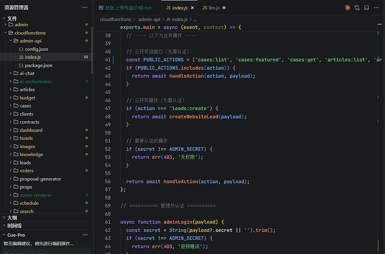Click the folder icon of knowledge

coord(16,154)
